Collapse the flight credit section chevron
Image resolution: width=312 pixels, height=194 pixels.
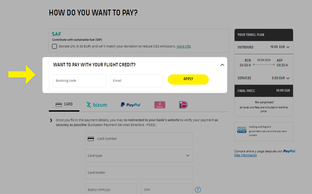pos(222,64)
